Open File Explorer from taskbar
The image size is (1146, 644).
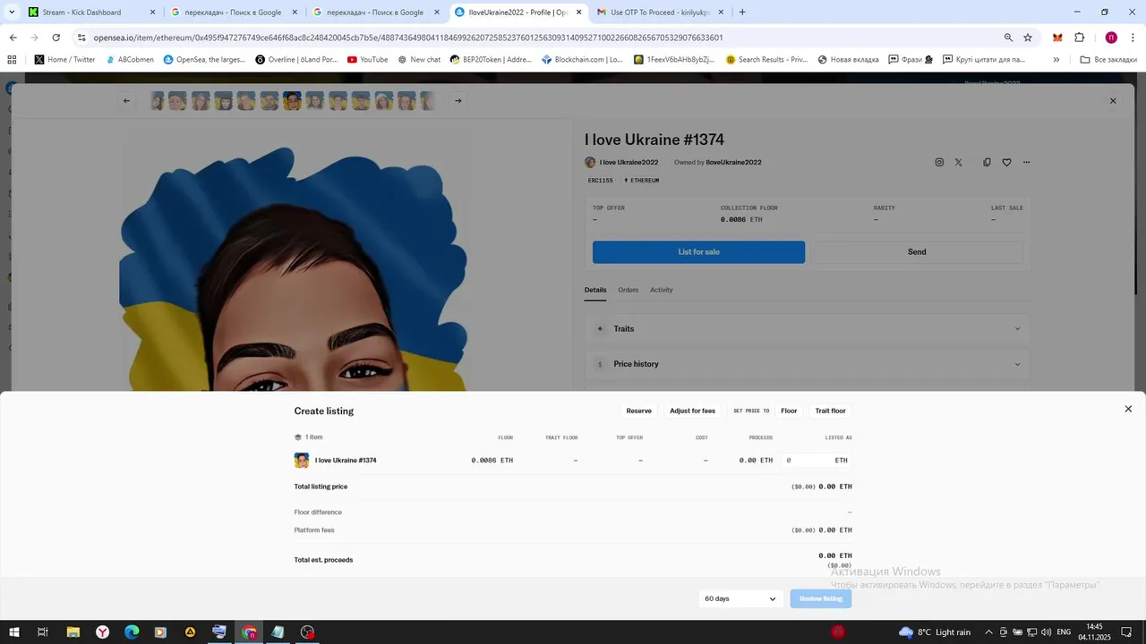[x=73, y=632]
